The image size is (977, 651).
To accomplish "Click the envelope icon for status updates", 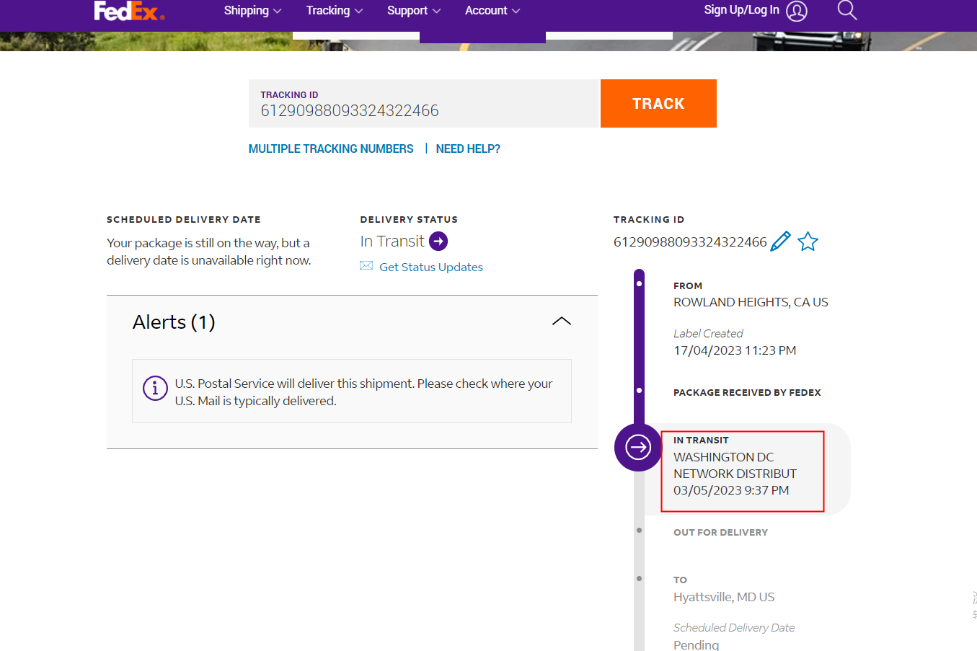I will click(366, 266).
